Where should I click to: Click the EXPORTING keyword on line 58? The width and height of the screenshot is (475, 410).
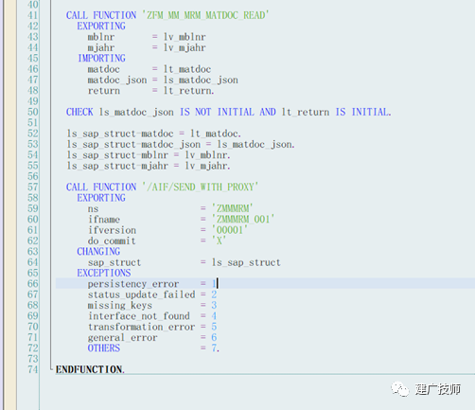pyautogui.click(x=101, y=198)
